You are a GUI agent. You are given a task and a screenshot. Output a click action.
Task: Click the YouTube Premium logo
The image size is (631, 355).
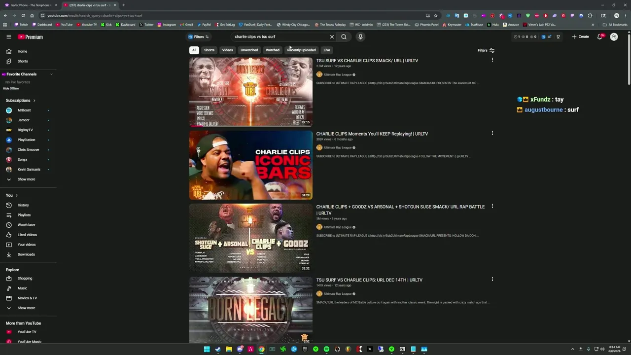pos(31,37)
